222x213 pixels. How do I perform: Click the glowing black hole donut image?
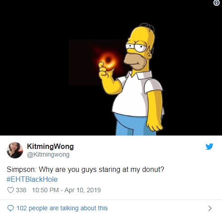(108, 60)
